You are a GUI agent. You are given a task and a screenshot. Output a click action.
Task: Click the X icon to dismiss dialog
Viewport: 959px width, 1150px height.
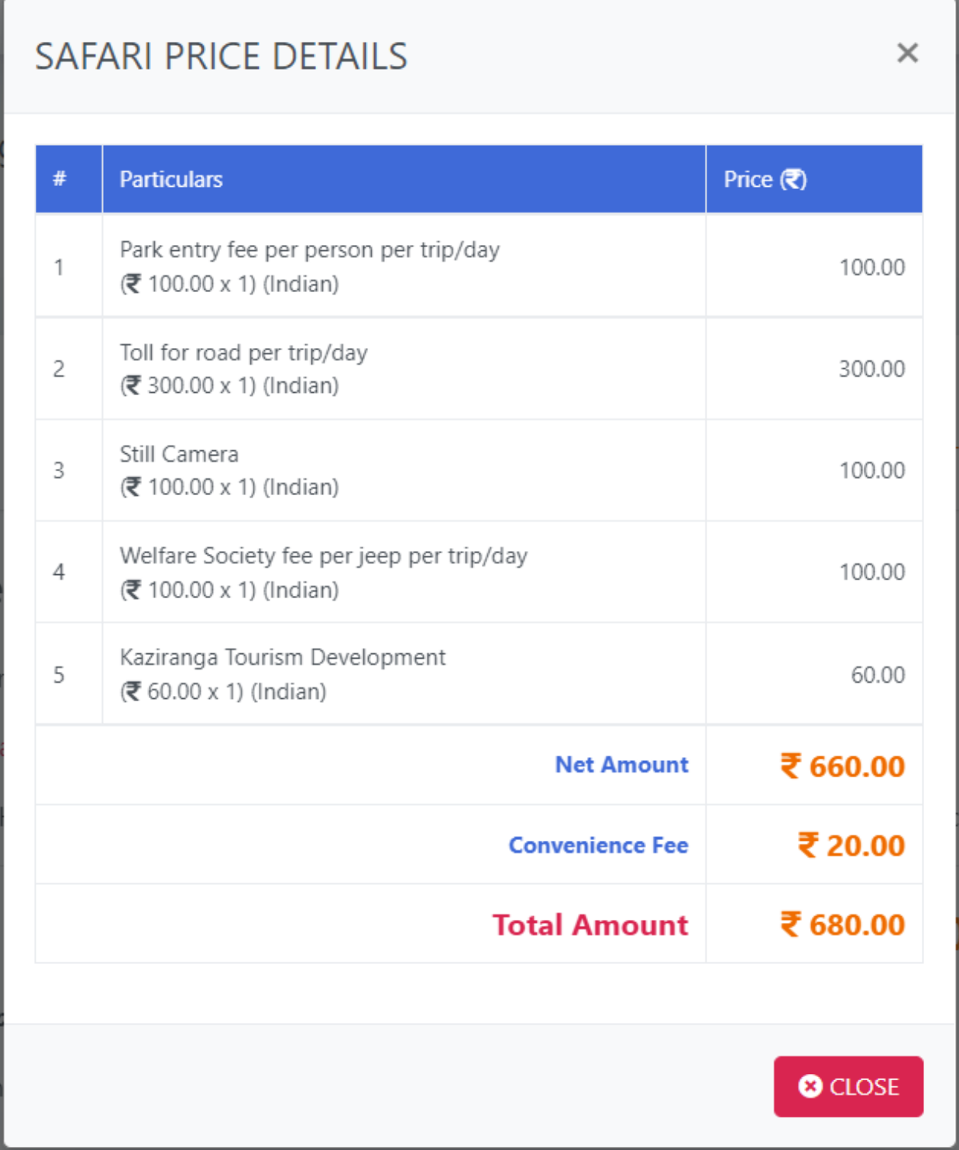[906, 53]
